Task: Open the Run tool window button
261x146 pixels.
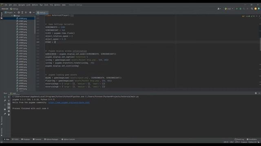Action: pos(7,140)
